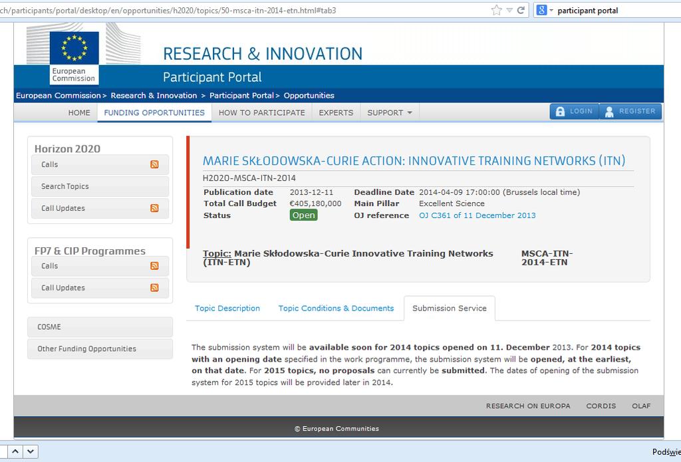Click the LOGIN button
This screenshot has height=462, width=681.
pyautogui.click(x=574, y=112)
